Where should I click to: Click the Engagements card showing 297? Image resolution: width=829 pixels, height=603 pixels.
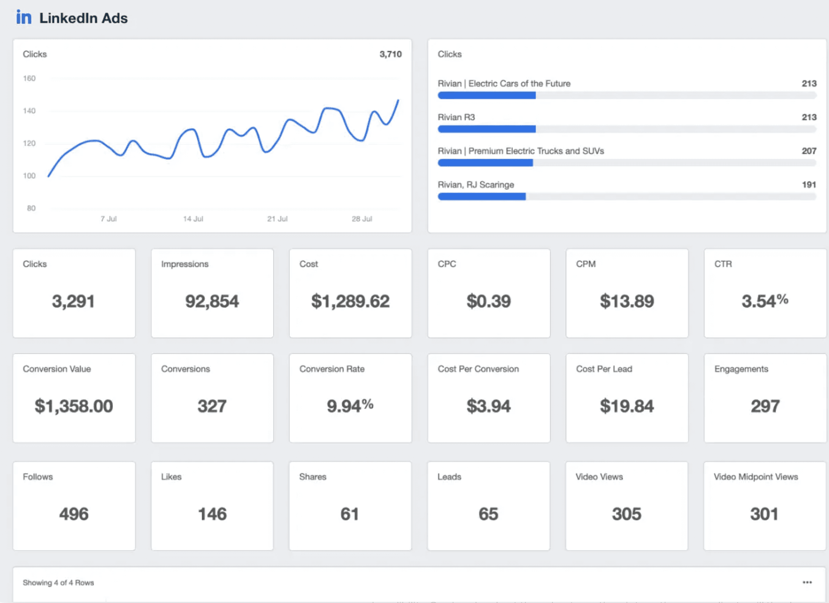tap(764, 398)
